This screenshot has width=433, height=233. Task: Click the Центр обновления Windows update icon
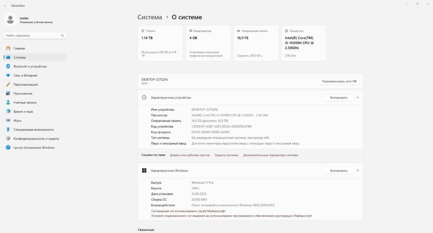pos(8,148)
